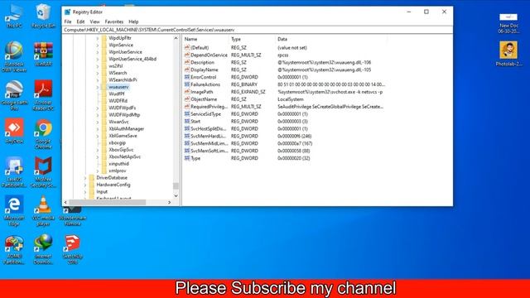The image size is (530, 298).
Task: Open the Google Chrome desktop shortcut
Action: point(43,134)
